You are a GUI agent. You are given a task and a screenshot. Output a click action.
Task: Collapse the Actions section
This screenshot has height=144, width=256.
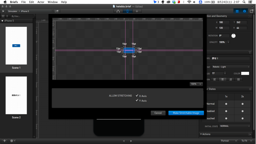coord(201,134)
